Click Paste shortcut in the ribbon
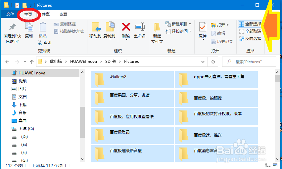 point(69,31)
